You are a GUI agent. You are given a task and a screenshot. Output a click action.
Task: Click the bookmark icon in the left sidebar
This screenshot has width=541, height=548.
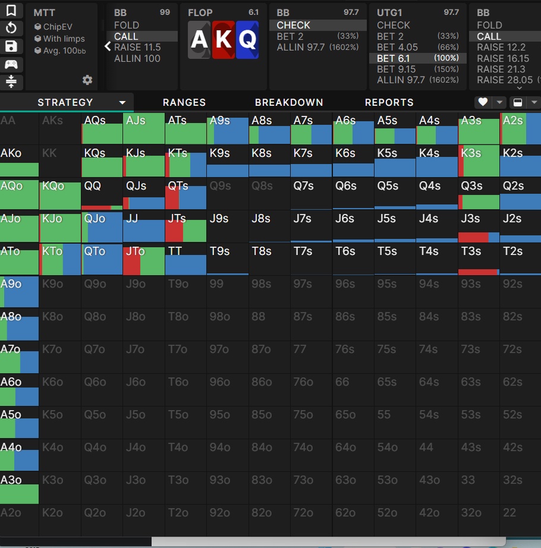(11, 11)
